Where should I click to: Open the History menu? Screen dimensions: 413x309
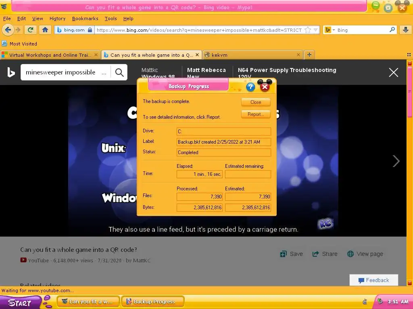(57, 19)
